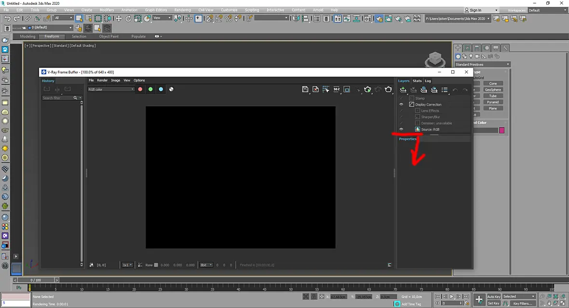Viewport: 569px width, 308px height.
Task: Click the save image icon in VFB
Action: point(305,89)
